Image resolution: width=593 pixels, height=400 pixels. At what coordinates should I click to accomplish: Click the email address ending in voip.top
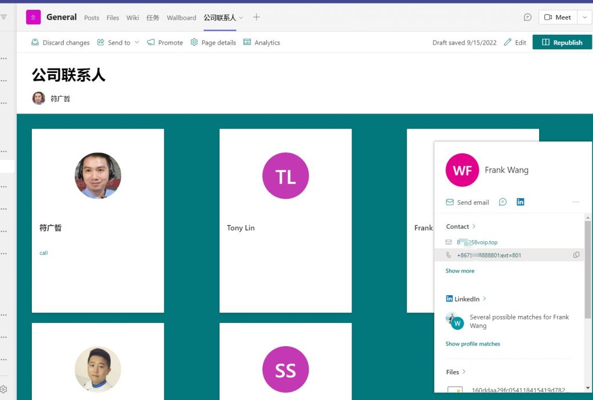click(477, 242)
